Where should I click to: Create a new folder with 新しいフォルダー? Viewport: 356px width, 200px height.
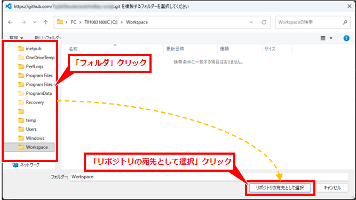tap(48, 38)
